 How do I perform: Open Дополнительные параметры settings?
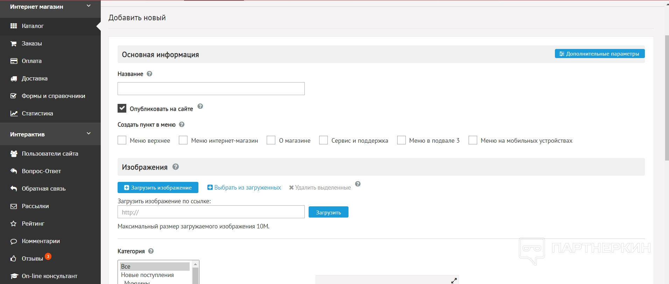600,54
